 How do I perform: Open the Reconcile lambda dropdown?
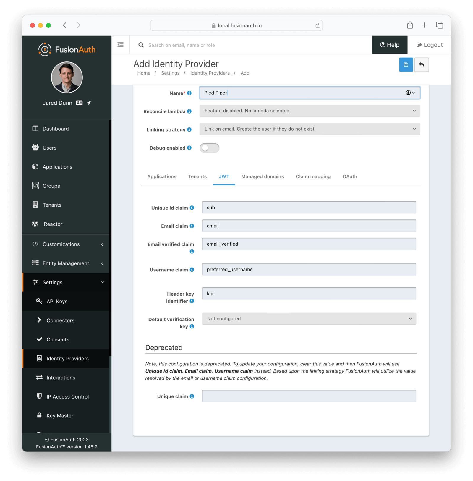pyautogui.click(x=310, y=111)
